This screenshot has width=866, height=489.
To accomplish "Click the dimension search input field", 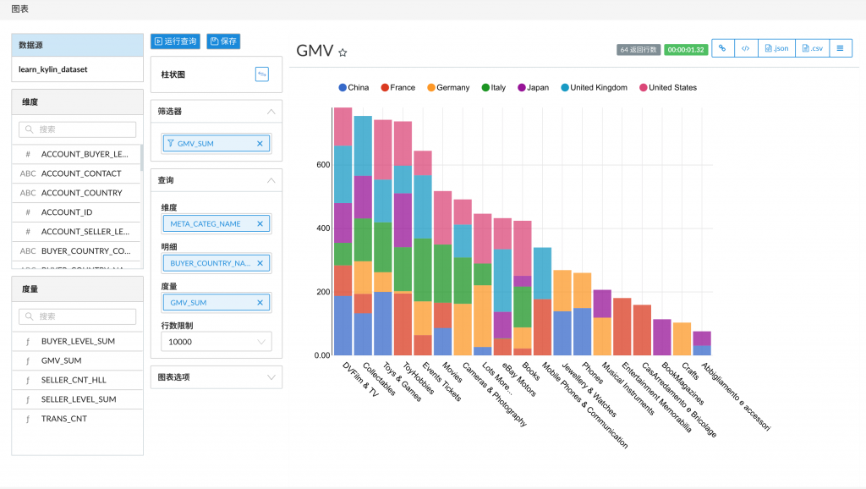I will (77, 129).
